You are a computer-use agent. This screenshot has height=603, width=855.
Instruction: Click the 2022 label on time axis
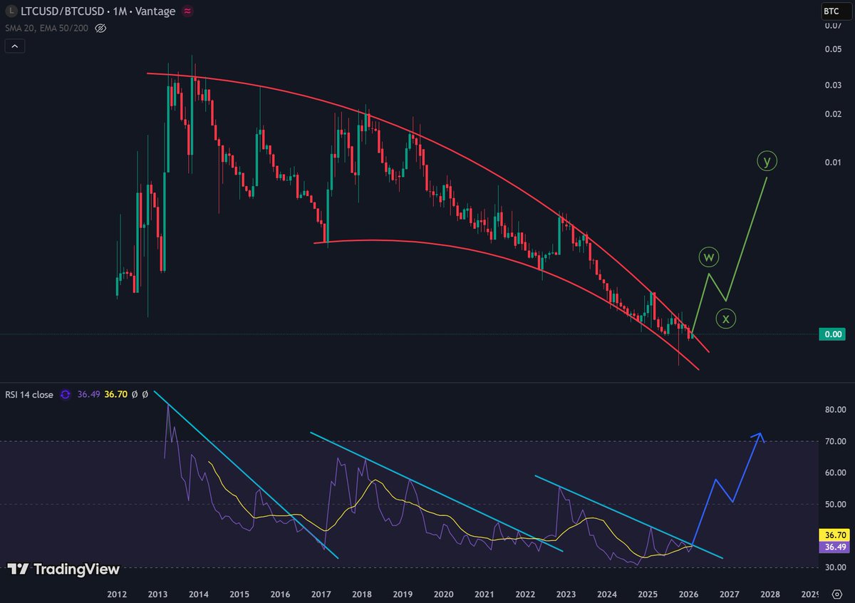pyautogui.click(x=525, y=594)
